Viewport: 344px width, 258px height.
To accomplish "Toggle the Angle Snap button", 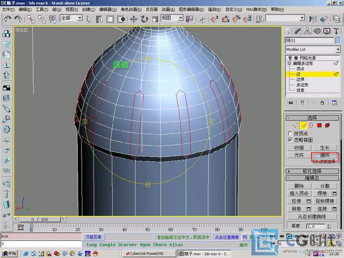I will click(225, 19).
